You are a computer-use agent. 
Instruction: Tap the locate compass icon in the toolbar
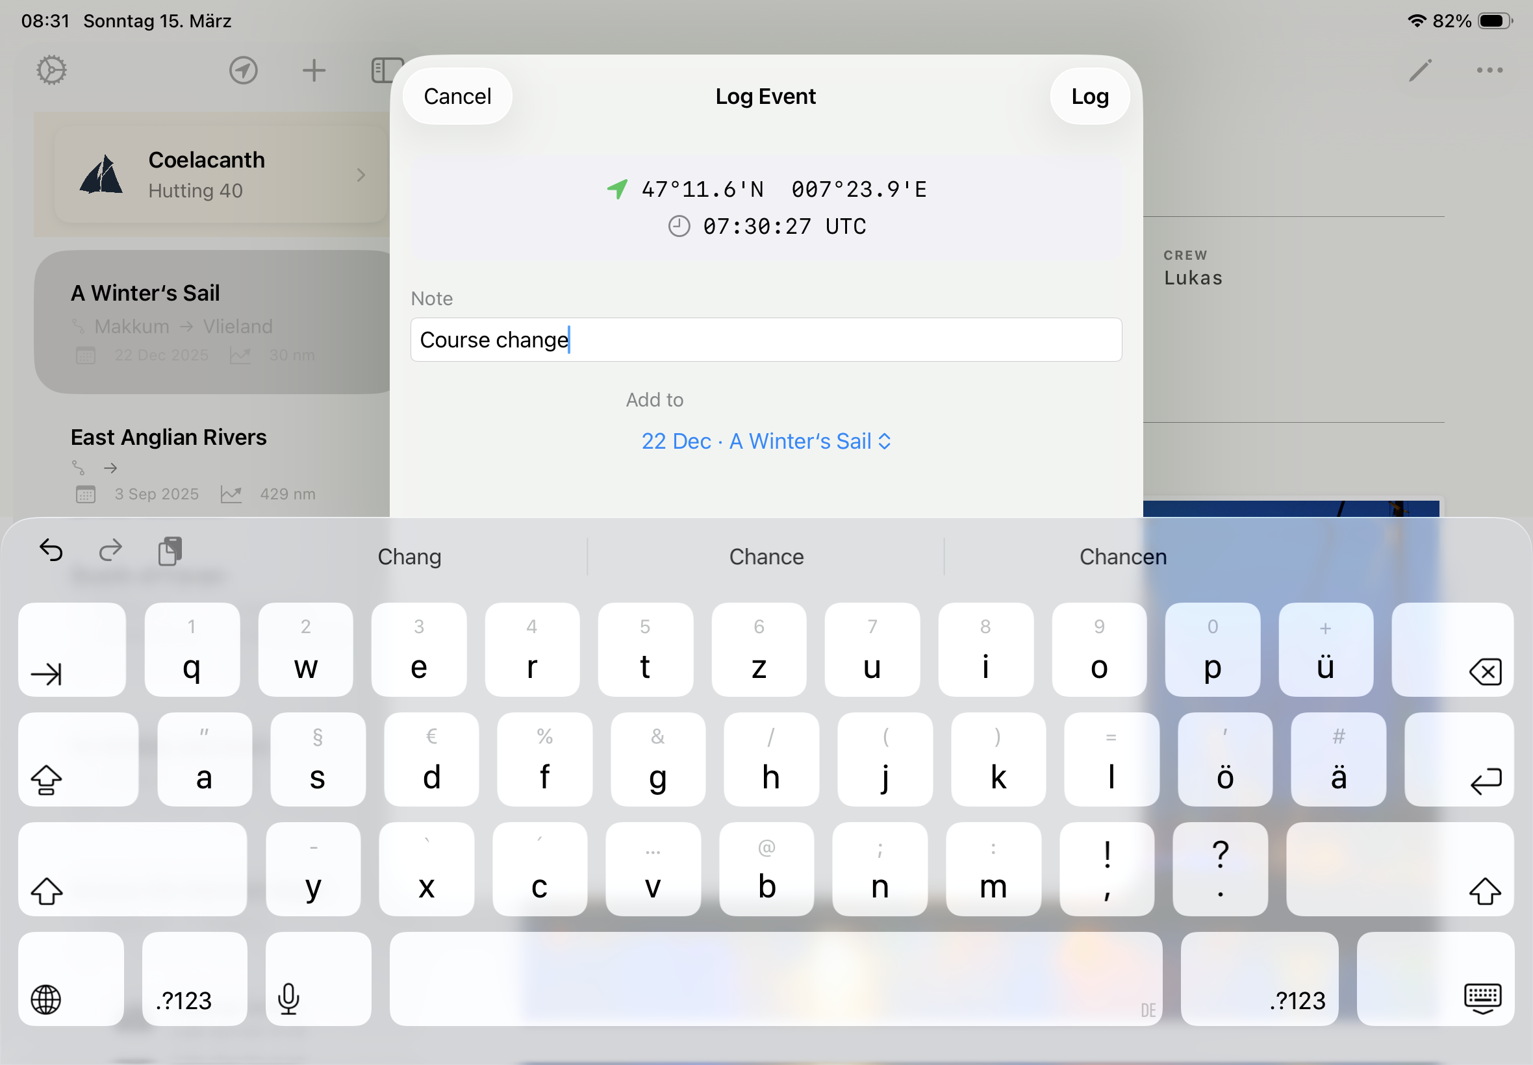243,70
